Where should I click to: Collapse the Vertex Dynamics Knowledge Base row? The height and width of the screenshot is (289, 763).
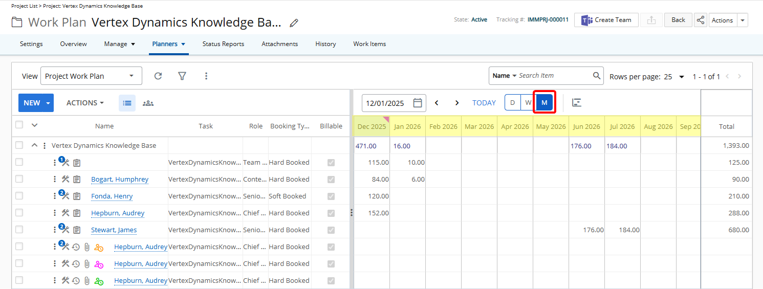(34, 145)
